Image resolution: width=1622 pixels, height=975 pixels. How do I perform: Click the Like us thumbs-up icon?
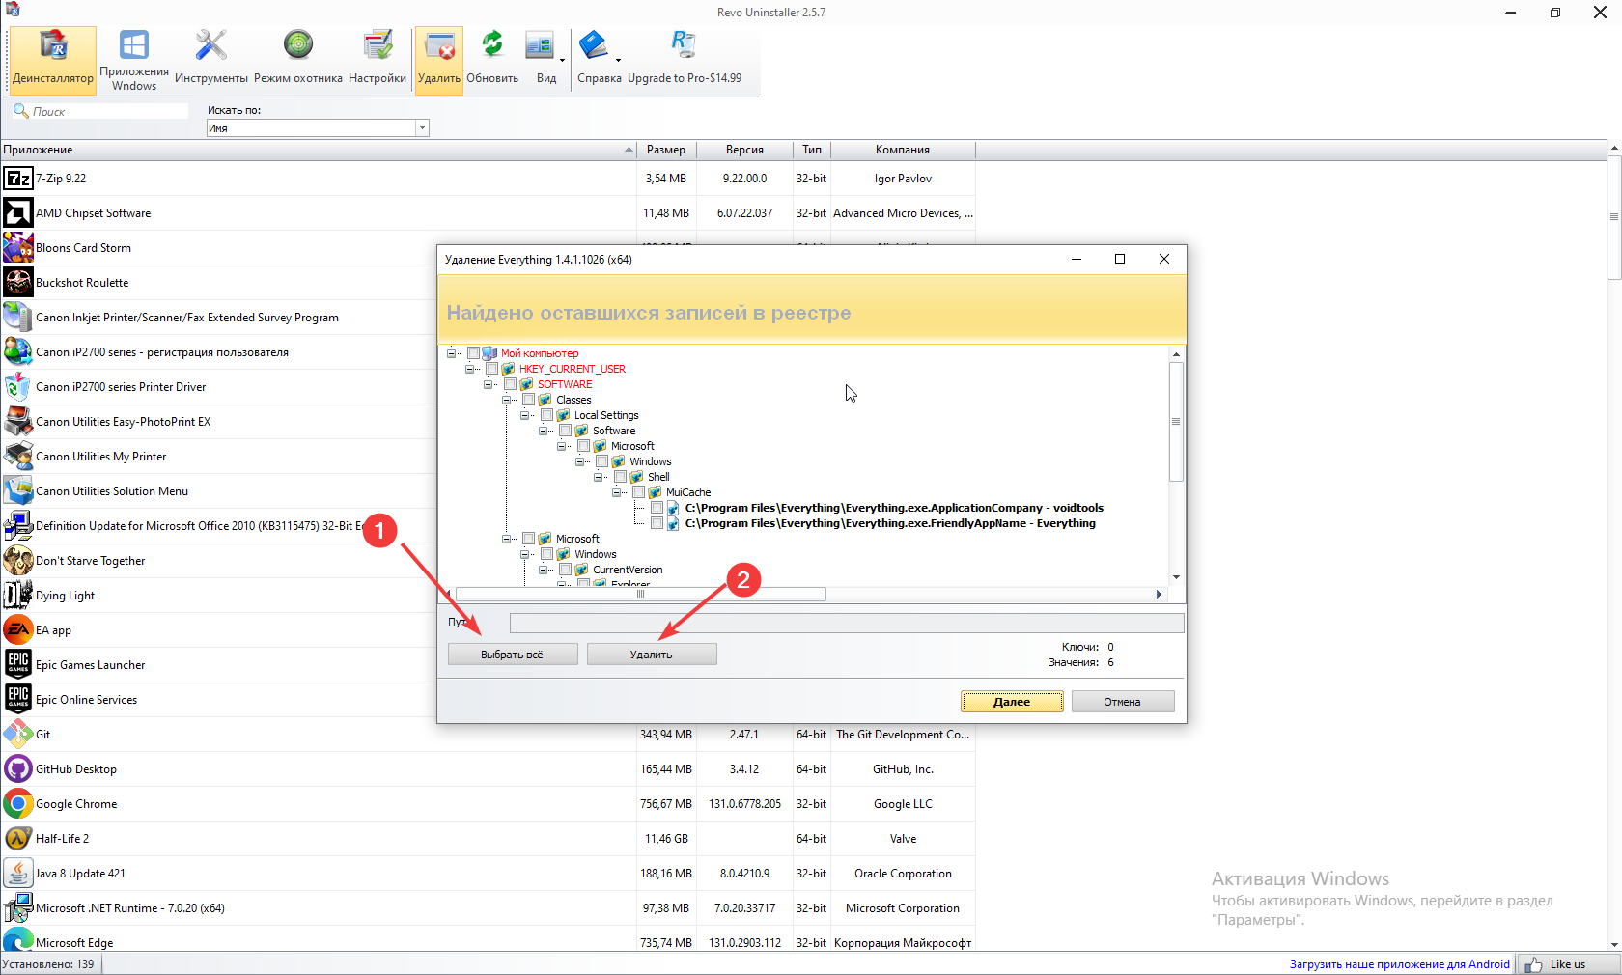pyautogui.click(x=1534, y=964)
